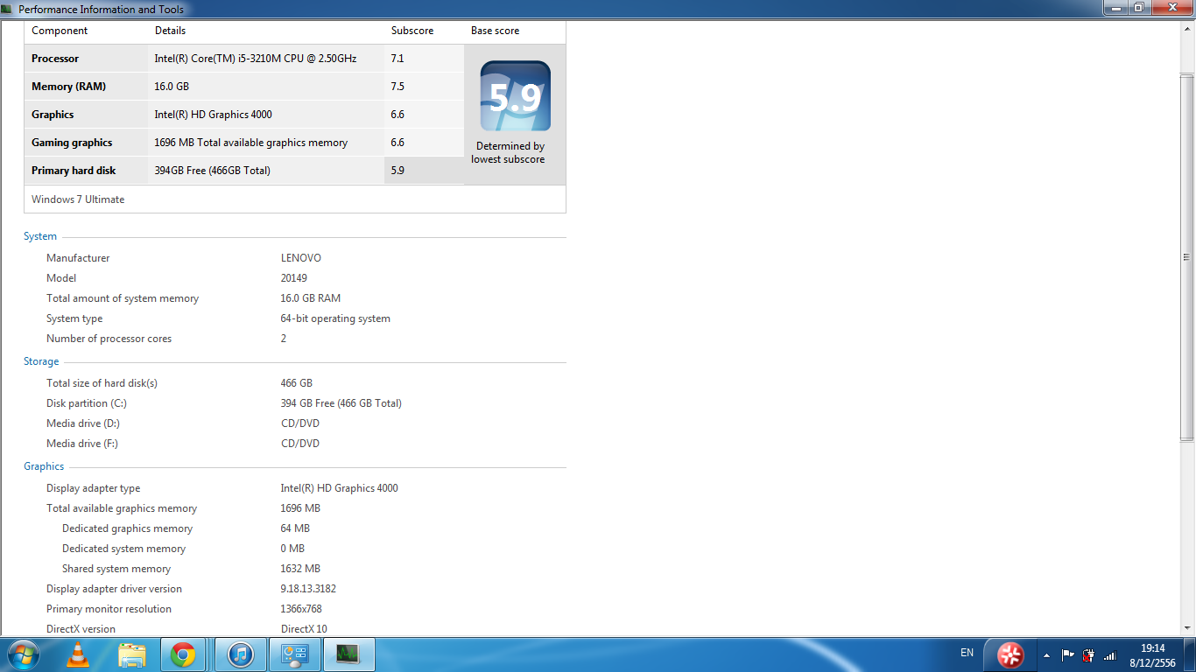Select the Subscore column header
The width and height of the screenshot is (1196, 672).
412,31
